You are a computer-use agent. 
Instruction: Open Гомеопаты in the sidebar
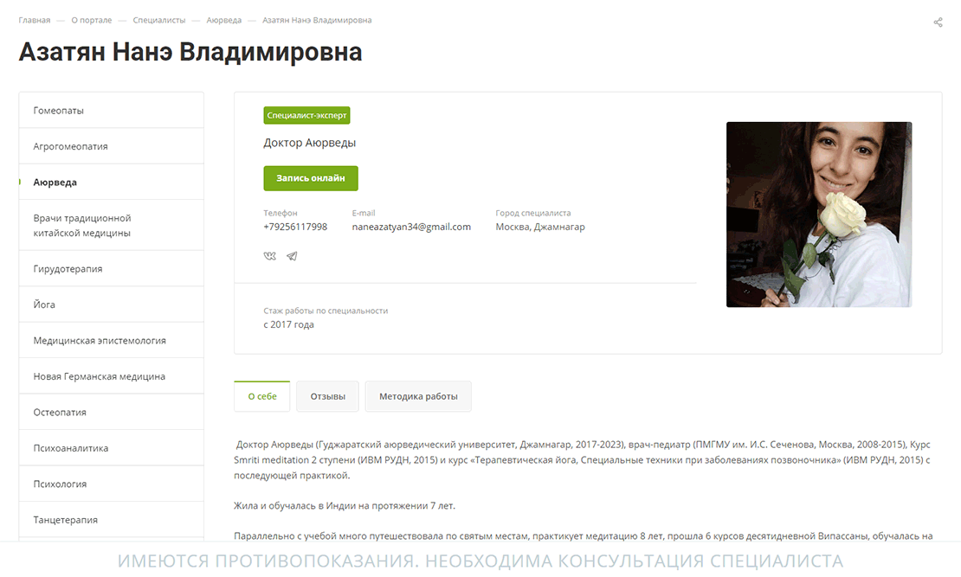coord(112,110)
